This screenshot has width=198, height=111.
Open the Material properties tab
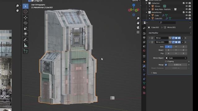coord(144,88)
